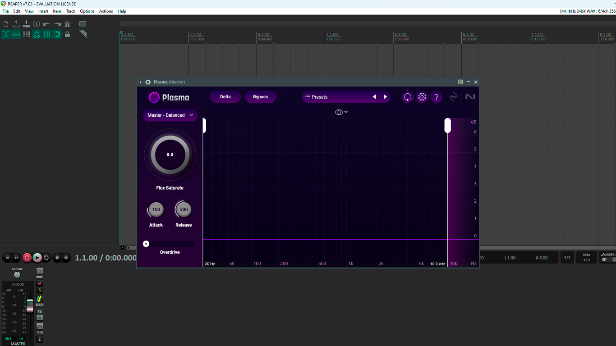Open the Track menu
Viewport: 616px width, 346px height.
(71, 11)
